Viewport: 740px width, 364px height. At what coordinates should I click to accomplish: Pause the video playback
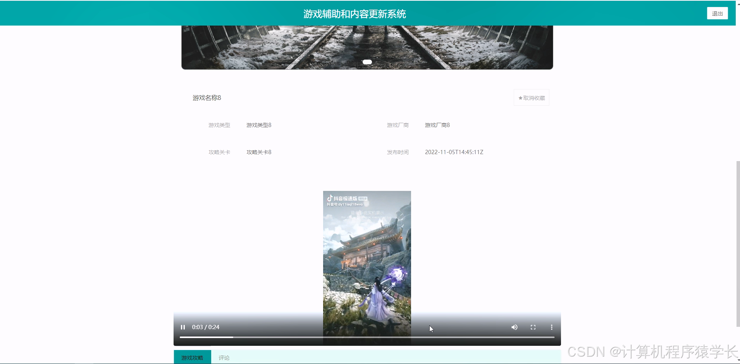coord(183,327)
